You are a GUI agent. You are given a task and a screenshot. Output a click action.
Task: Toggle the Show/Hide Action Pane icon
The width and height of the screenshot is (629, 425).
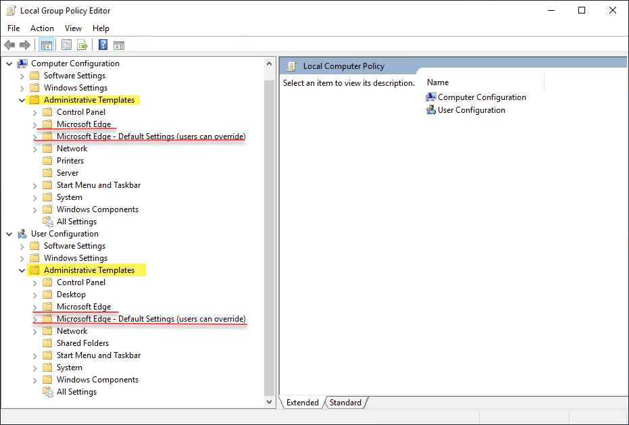pos(119,45)
